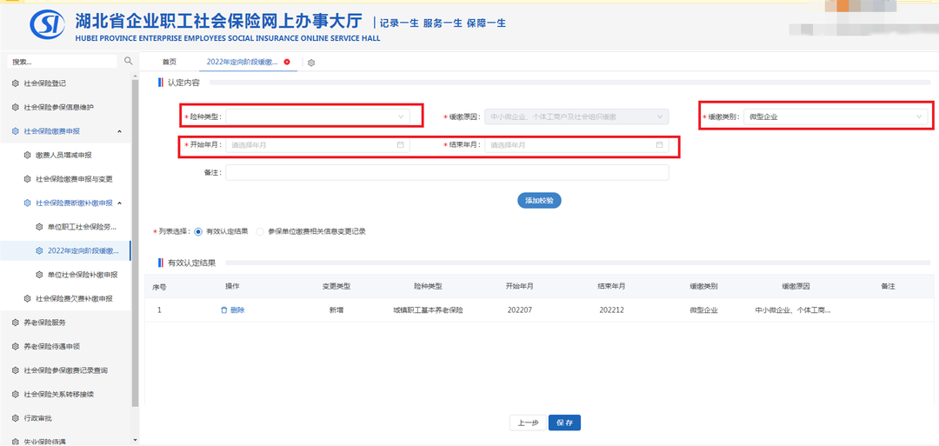Open calendar icon in 开始年月 field
The image size is (939, 446).
tap(401, 145)
